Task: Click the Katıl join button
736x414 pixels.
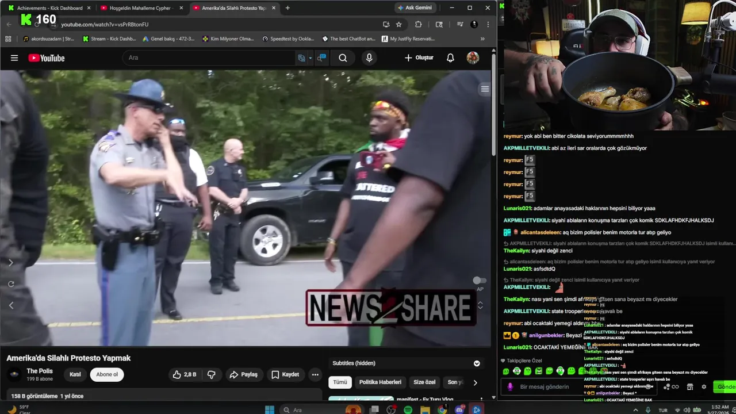Action: [75, 374]
